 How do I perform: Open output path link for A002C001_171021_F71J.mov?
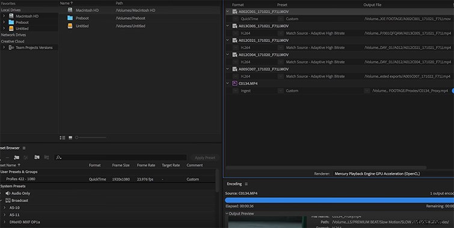(x=408, y=19)
